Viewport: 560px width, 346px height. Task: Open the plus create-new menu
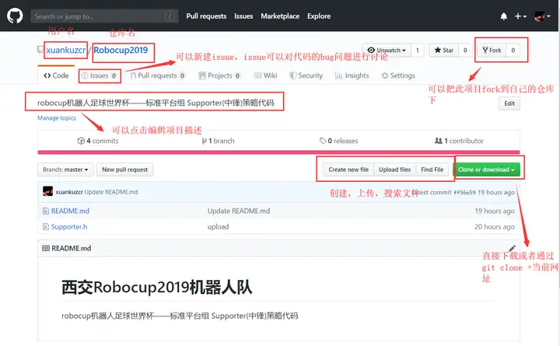520,16
